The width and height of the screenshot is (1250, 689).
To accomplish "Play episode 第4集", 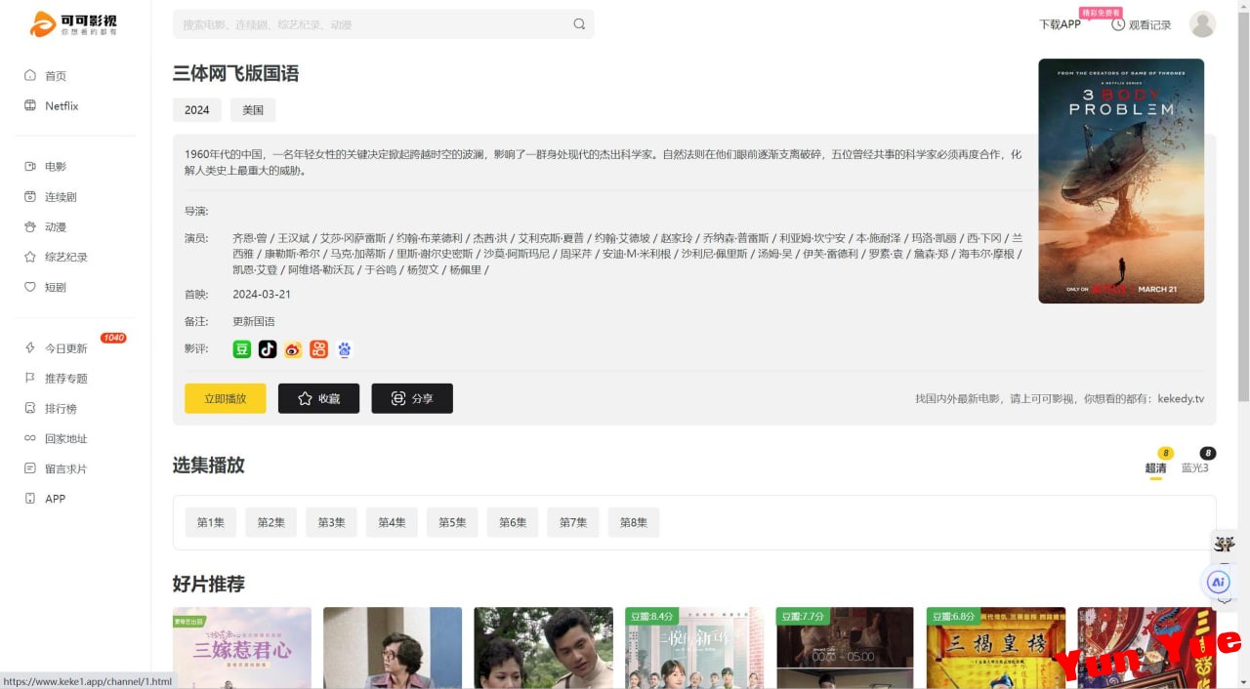I will pos(392,522).
